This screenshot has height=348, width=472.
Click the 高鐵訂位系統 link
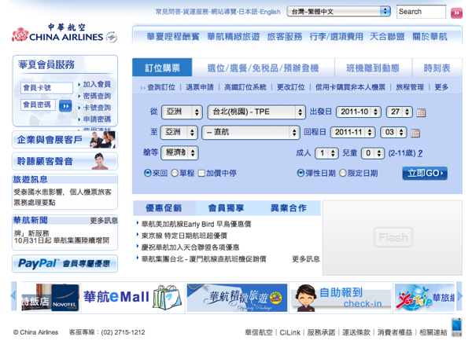click(x=245, y=87)
